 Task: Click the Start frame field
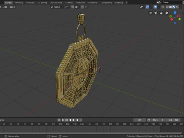pyautogui.click(x=158, y=120)
